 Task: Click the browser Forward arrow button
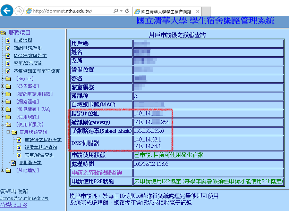click(x=19, y=11)
